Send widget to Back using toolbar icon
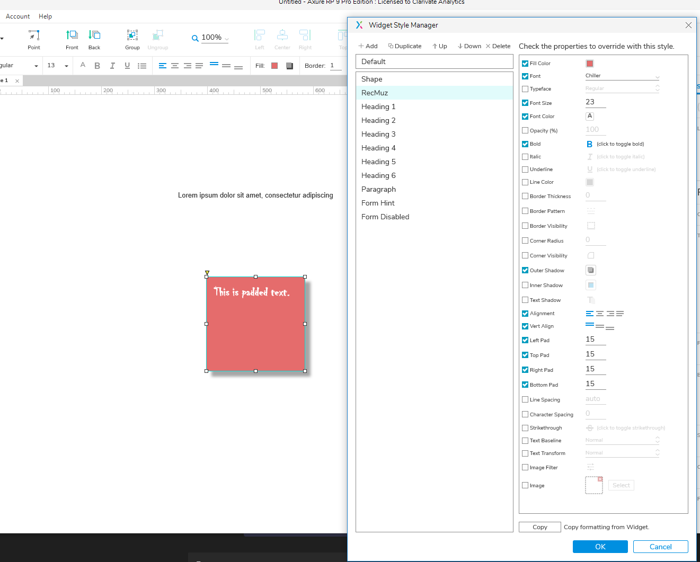Screen dimensions: 700x562 pos(94,35)
